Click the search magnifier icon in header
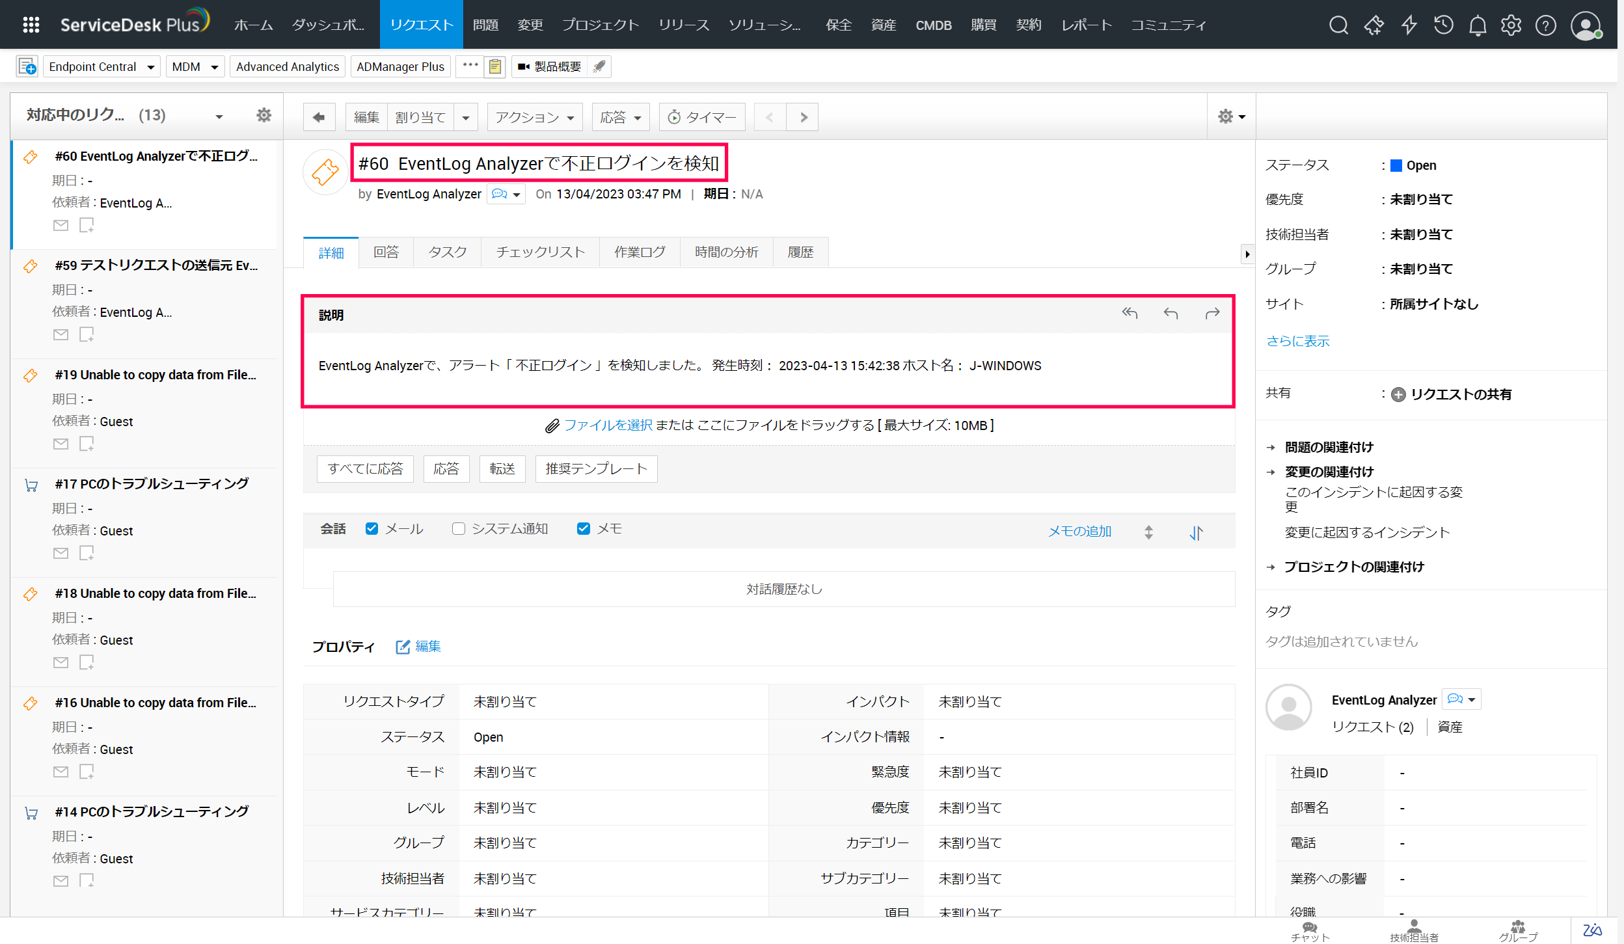 click(1338, 25)
